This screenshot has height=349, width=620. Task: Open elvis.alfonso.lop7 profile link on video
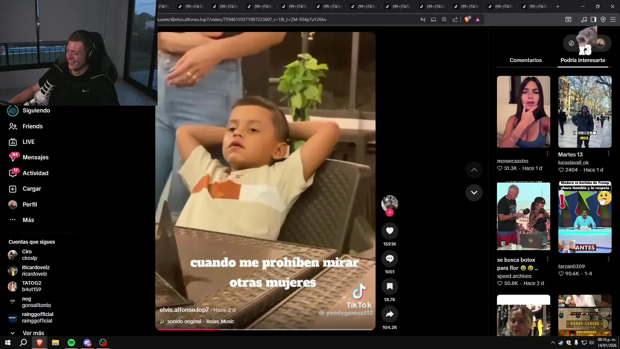pyautogui.click(x=184, y=310)
